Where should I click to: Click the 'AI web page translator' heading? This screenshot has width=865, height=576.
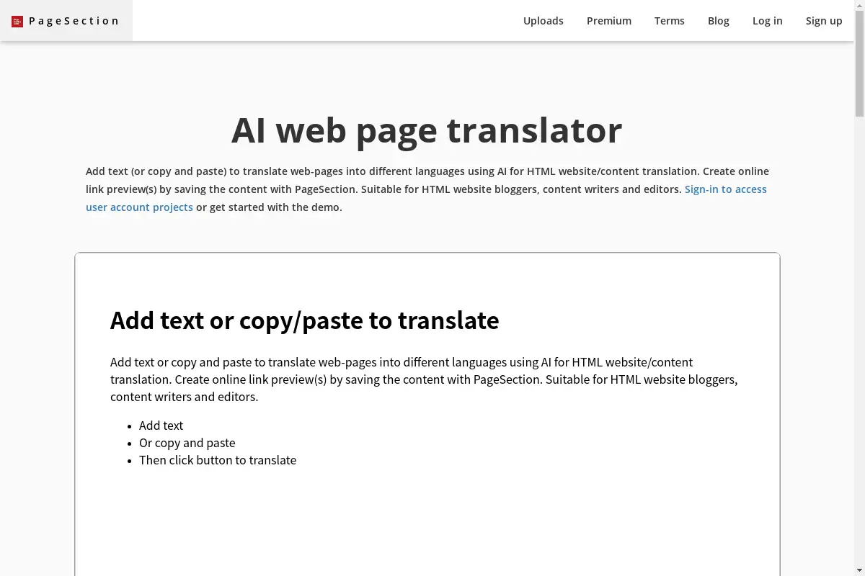[427, 130]
